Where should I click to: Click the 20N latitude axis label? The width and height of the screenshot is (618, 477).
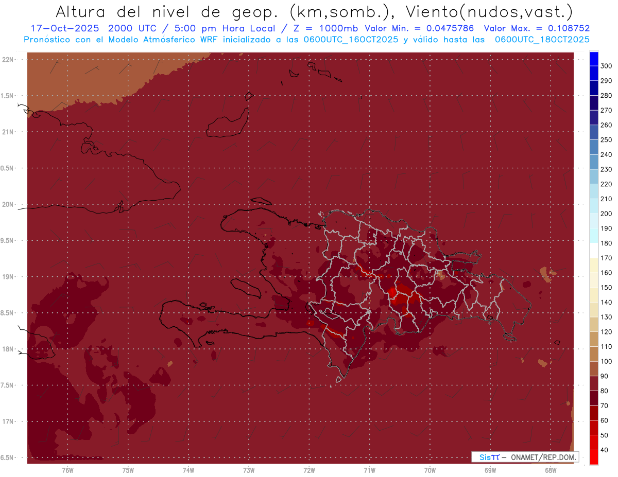point(9,204)
